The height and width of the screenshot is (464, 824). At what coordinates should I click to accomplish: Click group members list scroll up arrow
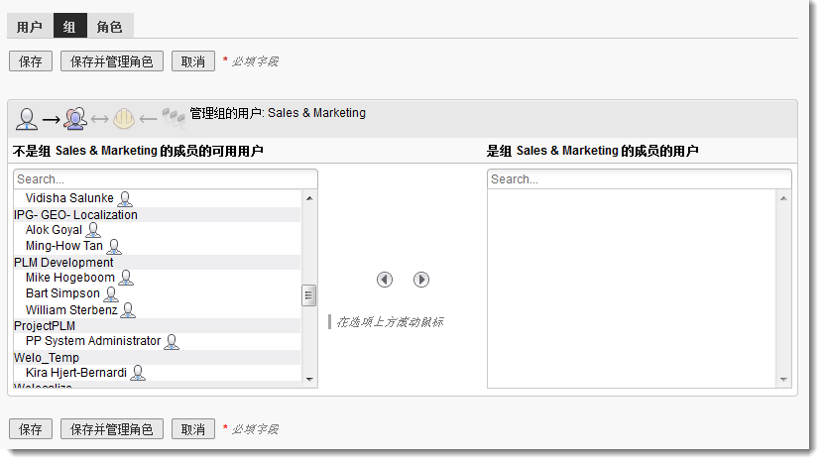click(x=783, y=198)
